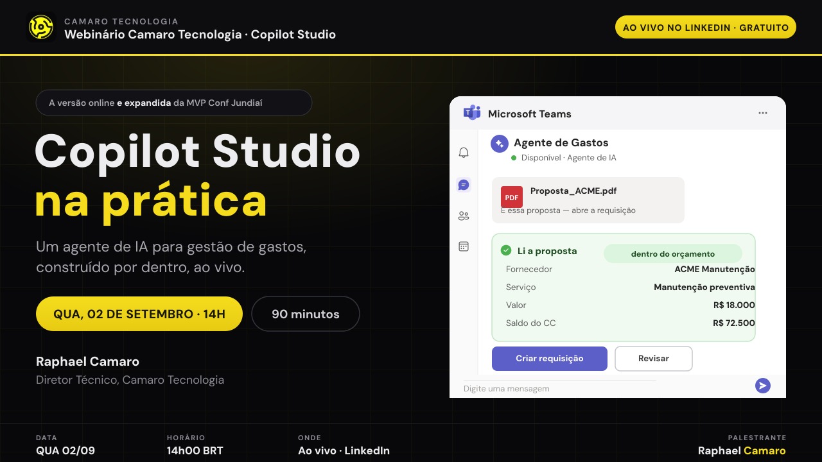The width and height of the screenshot is (822, 462).
Task: Click the Webinário Camaro Tecnologia · Copilot Studio title
Action: (x=200, y=35)
